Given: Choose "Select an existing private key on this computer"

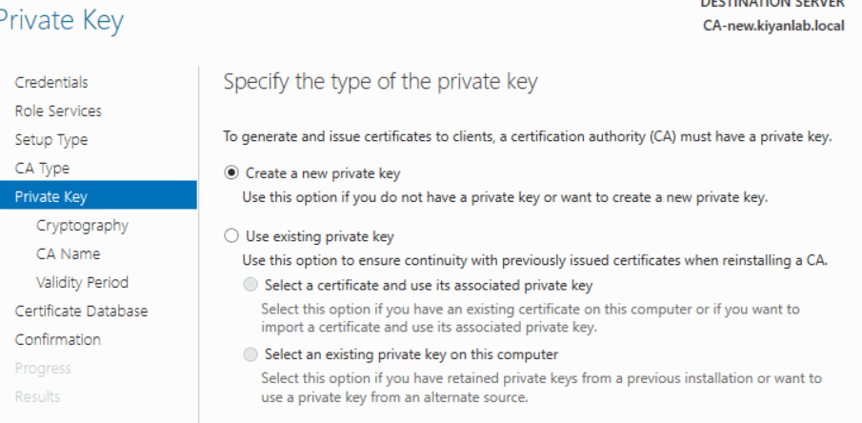Looking at the screenshot, I should click(x=251, y=355).
